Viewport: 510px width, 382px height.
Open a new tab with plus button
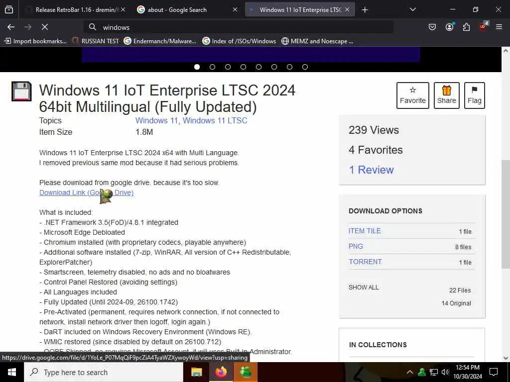point(365,10)
